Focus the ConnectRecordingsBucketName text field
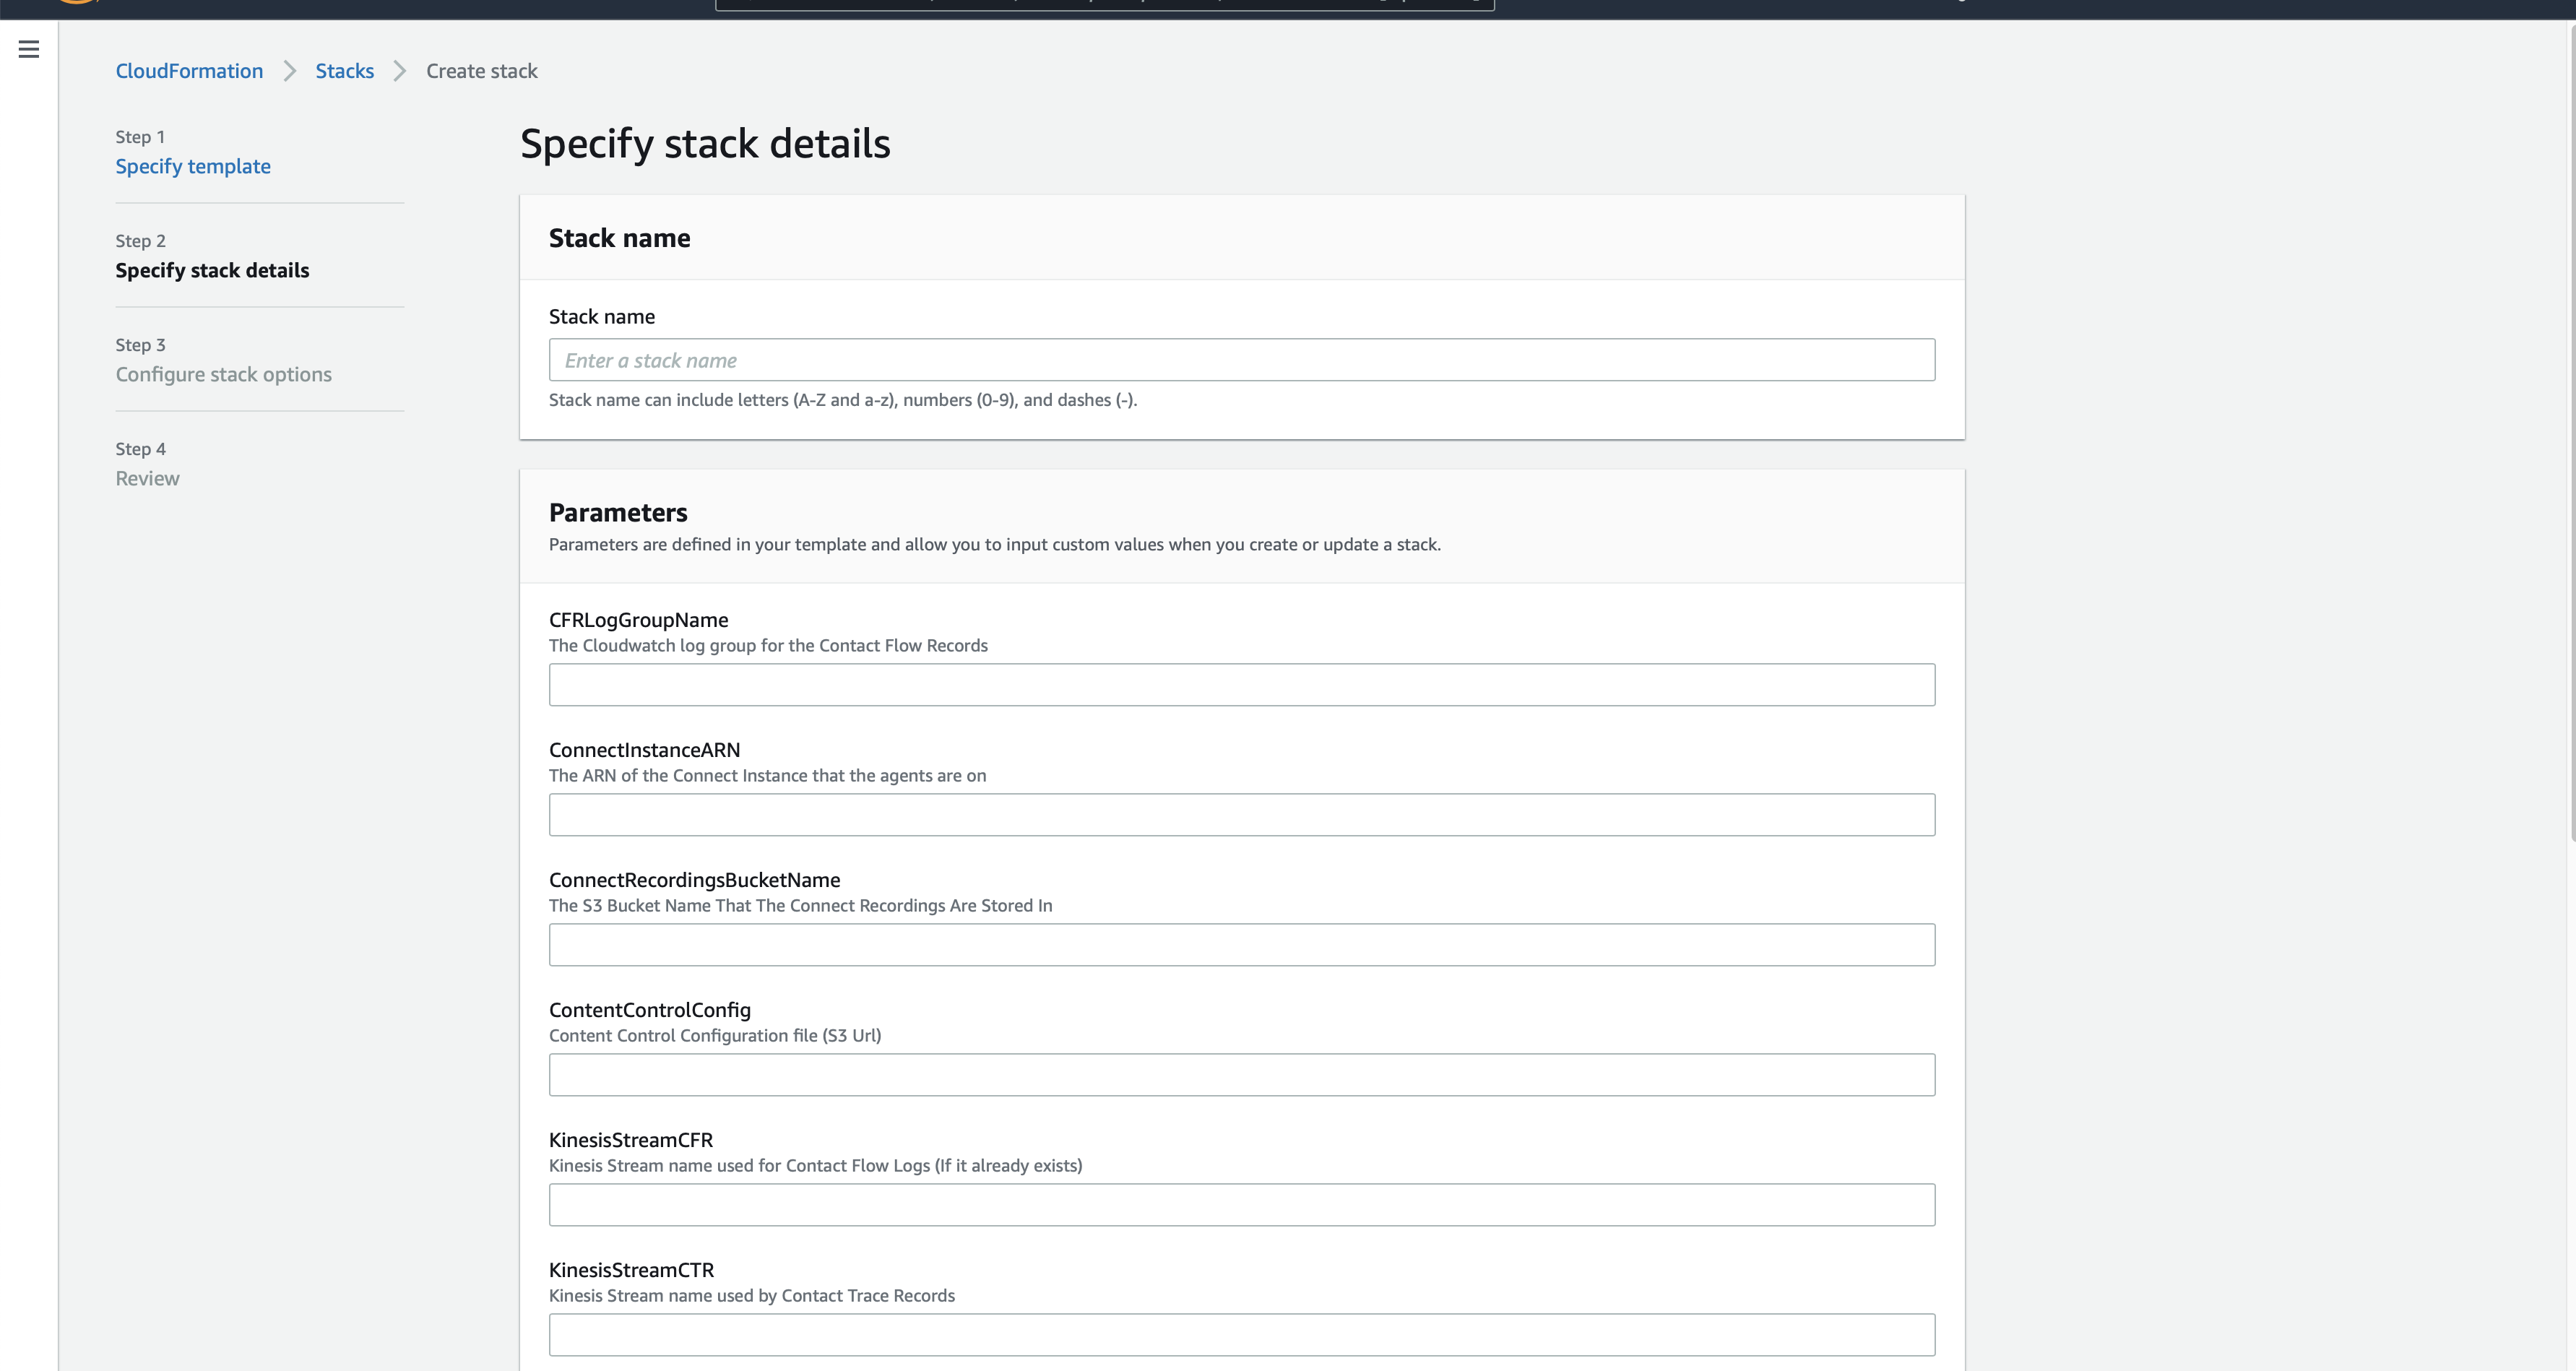 tap(1241, 945)
